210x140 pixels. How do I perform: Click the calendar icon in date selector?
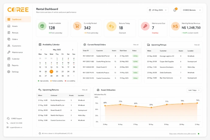[150, 10]
